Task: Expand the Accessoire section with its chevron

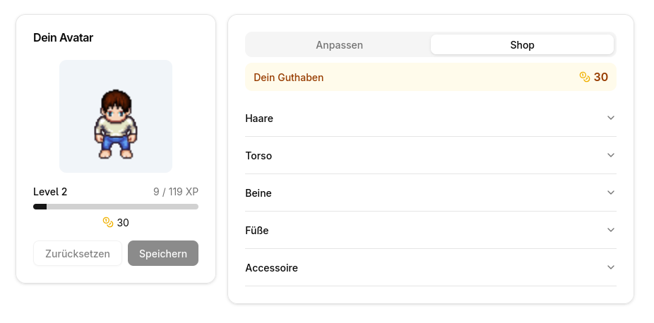Action: (x=611, y=267)
